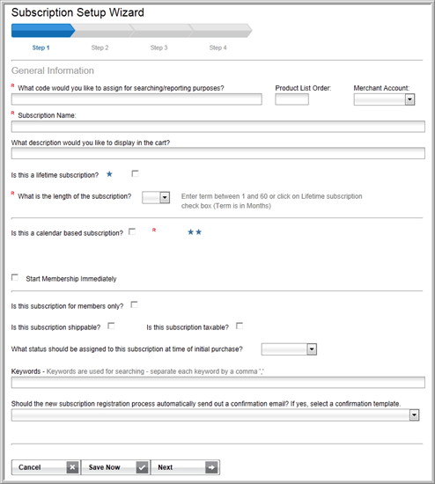Screen dimensions: 435x484
Task: Click the double stars beside calendar subscription
Action: pos(195,231)
